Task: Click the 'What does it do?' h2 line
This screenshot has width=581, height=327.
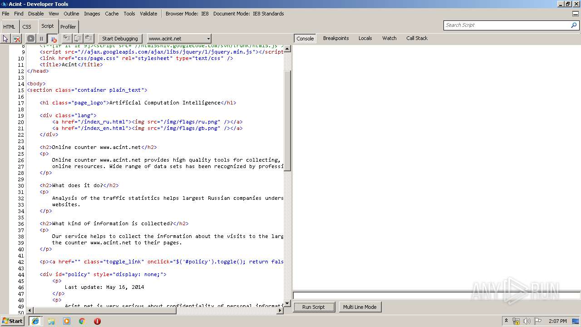Action: point(79,186)
